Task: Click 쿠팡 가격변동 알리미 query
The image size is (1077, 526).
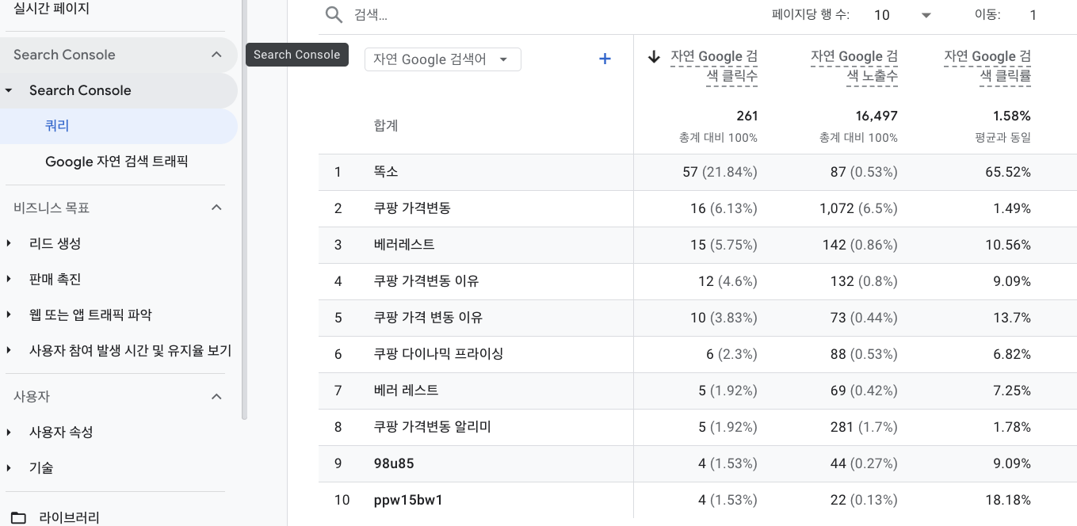Action: tap(433, 427)
